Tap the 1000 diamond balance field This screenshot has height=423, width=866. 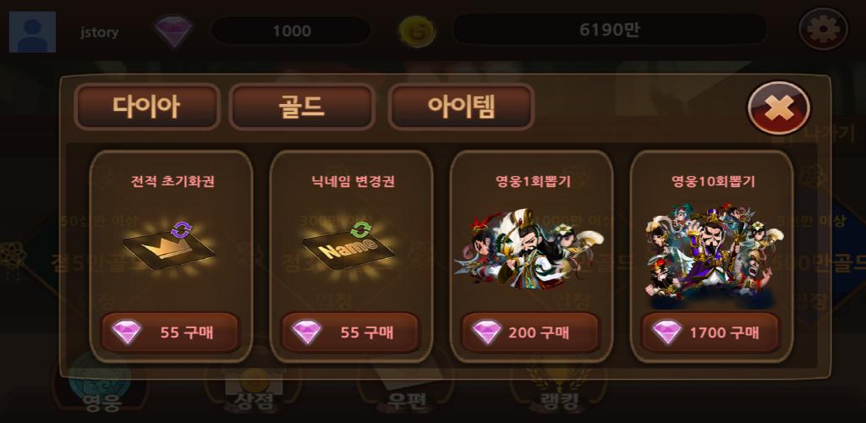coord(291,30)
